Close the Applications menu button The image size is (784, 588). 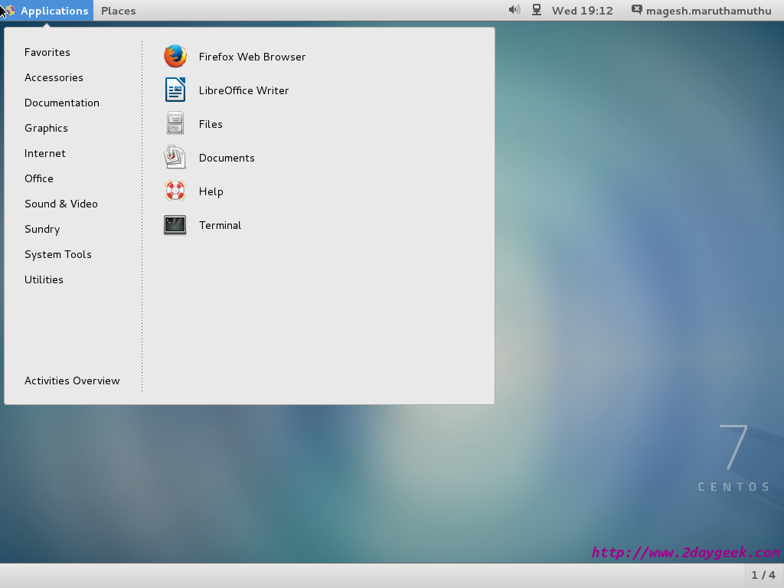47,11
